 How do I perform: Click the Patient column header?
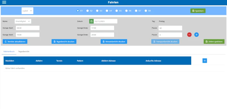click(x=80, y=61)
